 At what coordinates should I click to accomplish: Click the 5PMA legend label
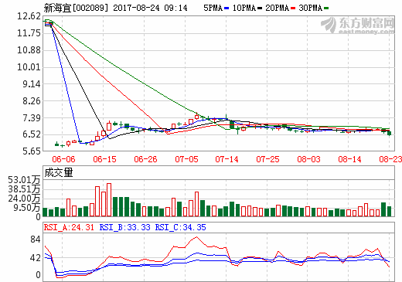pyautogui.click(x=213, y=8)
